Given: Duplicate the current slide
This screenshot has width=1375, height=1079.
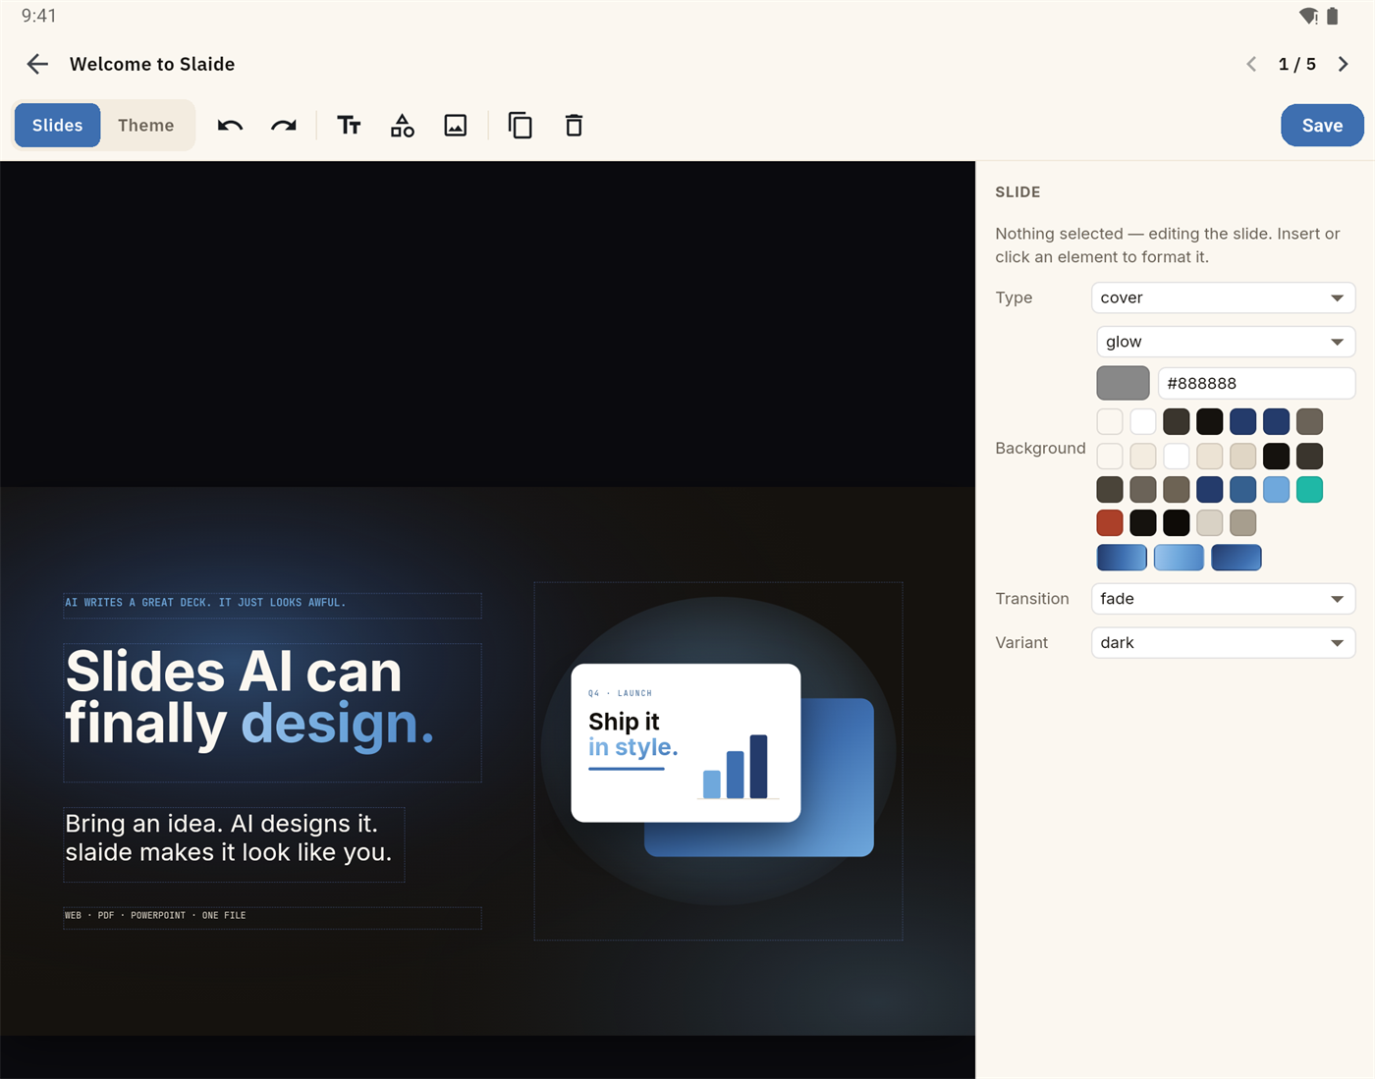Looking at the screenshot, I should click(x=521, y=126).
